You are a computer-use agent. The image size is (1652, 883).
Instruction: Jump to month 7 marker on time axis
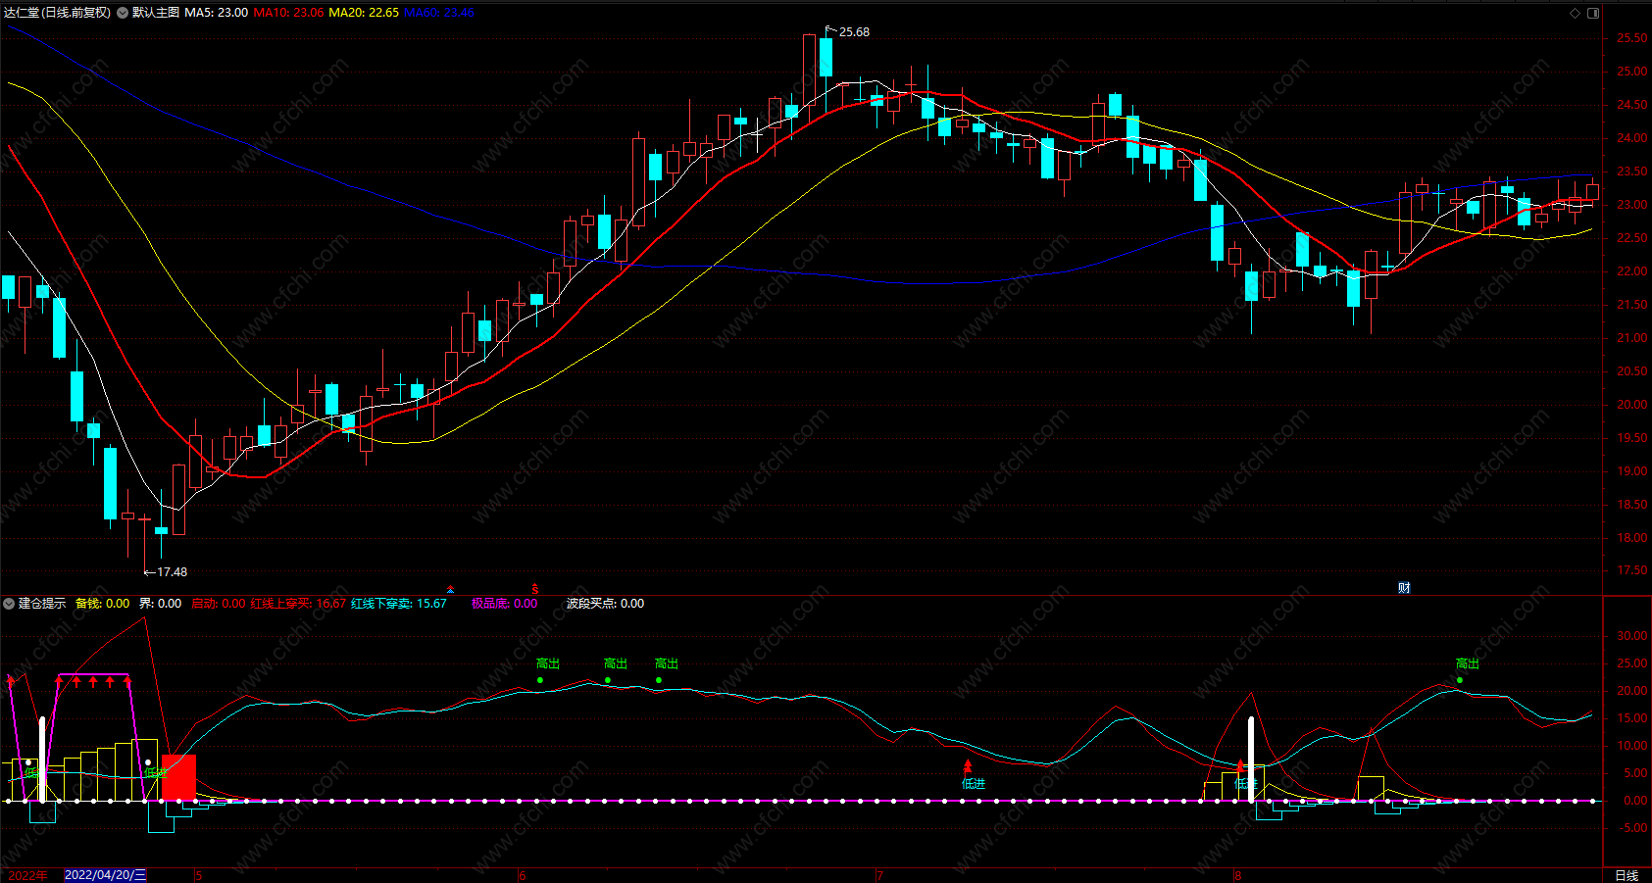tap(879, 875)
